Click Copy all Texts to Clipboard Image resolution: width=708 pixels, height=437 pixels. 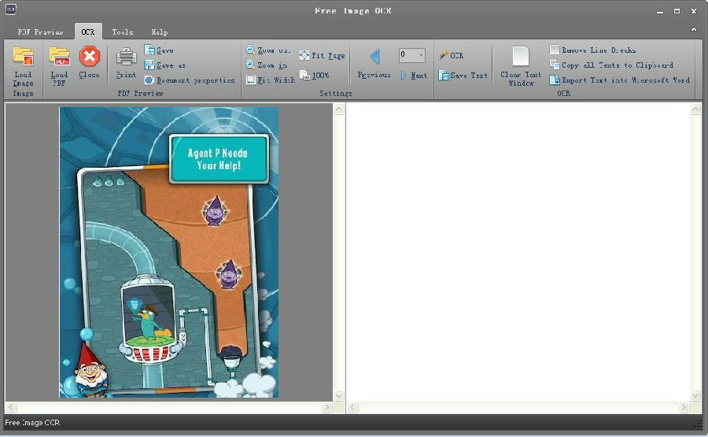pos(610,65)
